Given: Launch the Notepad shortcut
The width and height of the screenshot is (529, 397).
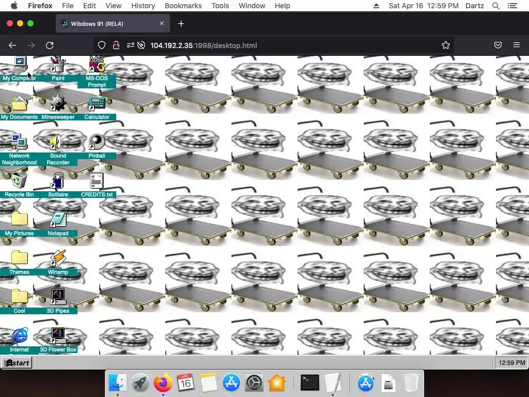Looking at the screenshot, I should (x=58, y=220).
